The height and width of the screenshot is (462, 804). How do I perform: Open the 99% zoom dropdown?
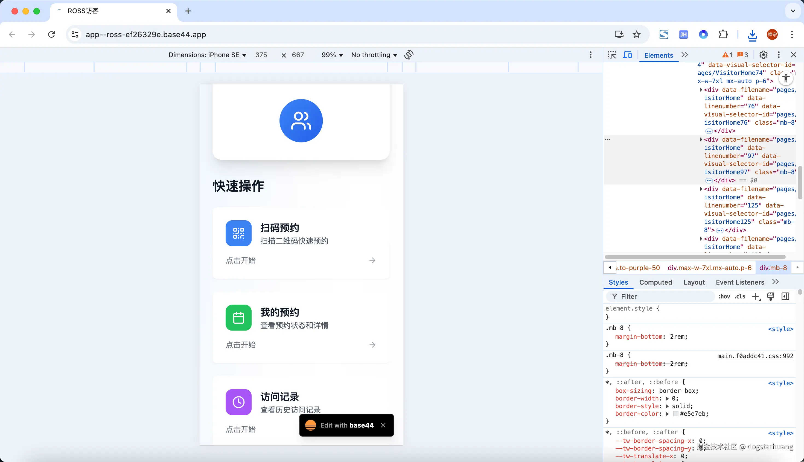click(332, 55)
